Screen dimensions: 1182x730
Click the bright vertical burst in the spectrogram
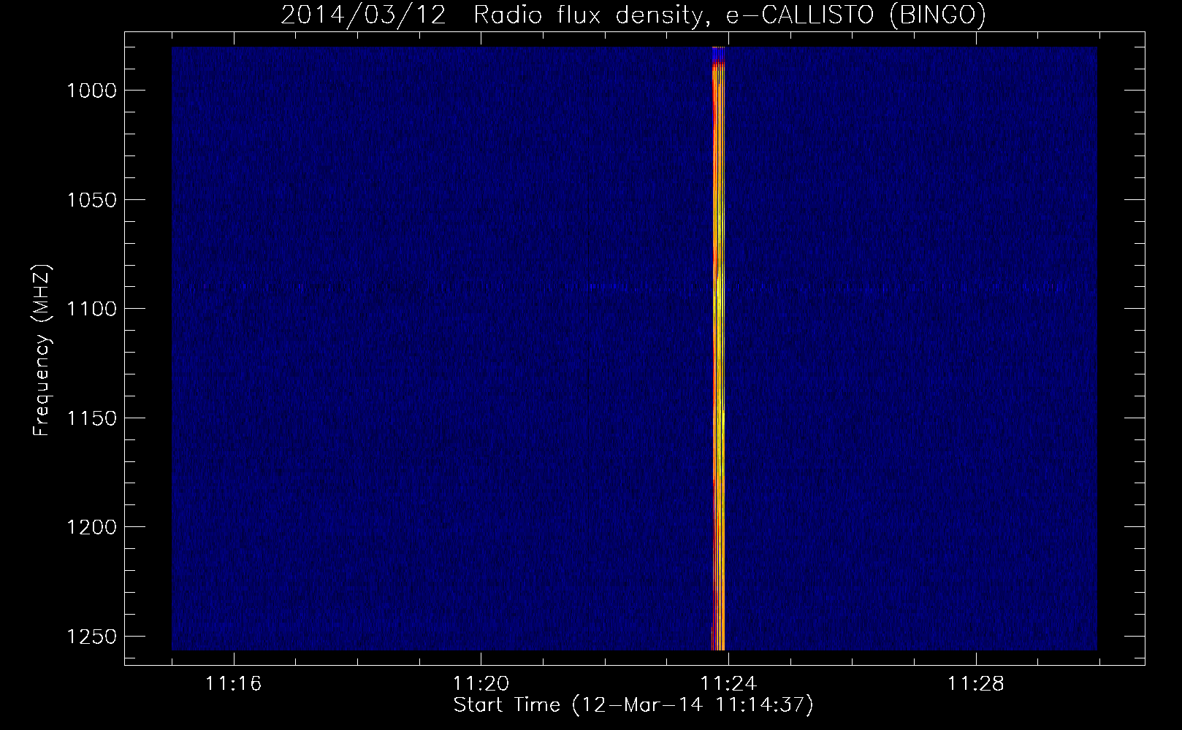[x=718, y=349]
